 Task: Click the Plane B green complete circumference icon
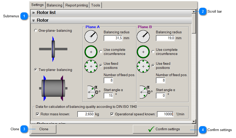(143, 52)
